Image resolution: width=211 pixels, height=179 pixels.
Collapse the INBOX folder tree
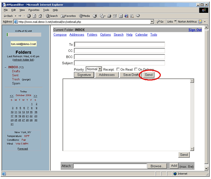coord(5,67)
